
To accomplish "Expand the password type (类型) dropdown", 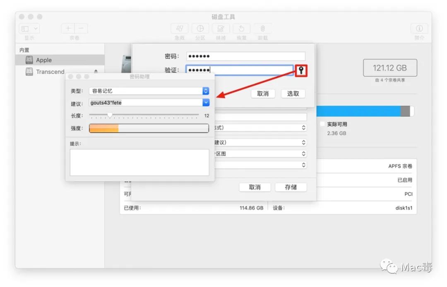I will 206,91.
